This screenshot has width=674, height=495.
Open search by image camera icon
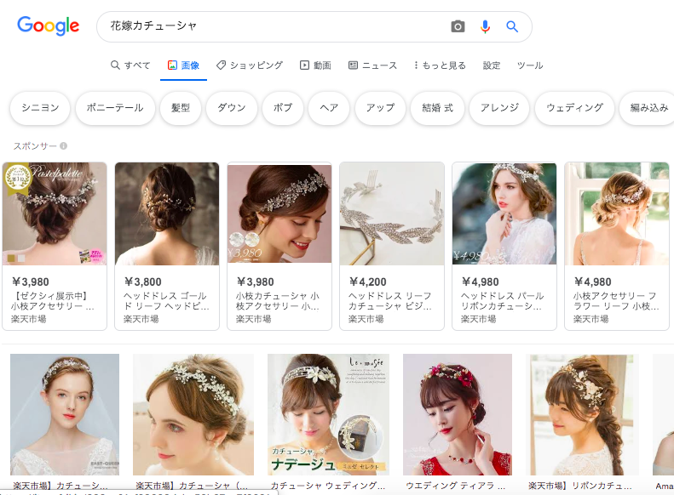point(458,26)
